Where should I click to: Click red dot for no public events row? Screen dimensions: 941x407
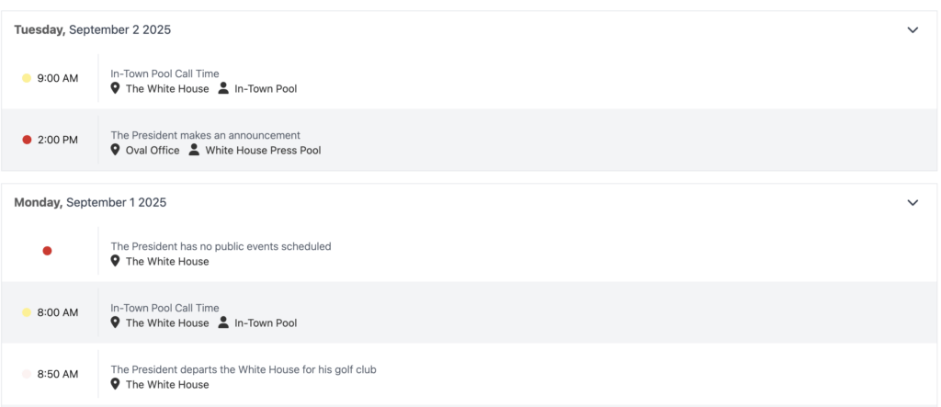pos(48,251)
